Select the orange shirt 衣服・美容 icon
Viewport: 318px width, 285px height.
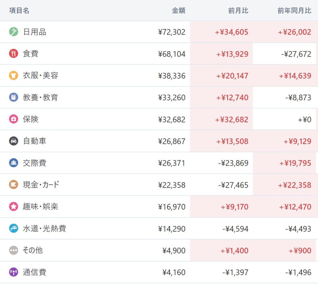pyautogui.click(x=14, y=76)
